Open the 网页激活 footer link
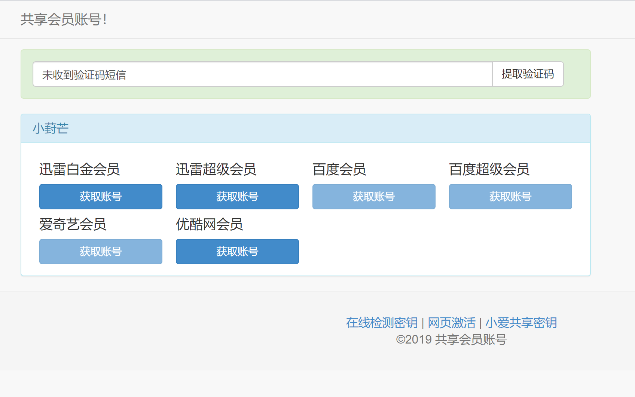 point(451,323)
